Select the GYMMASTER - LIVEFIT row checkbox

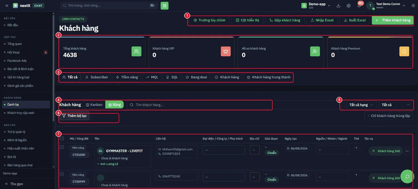(x=62, y=147)
